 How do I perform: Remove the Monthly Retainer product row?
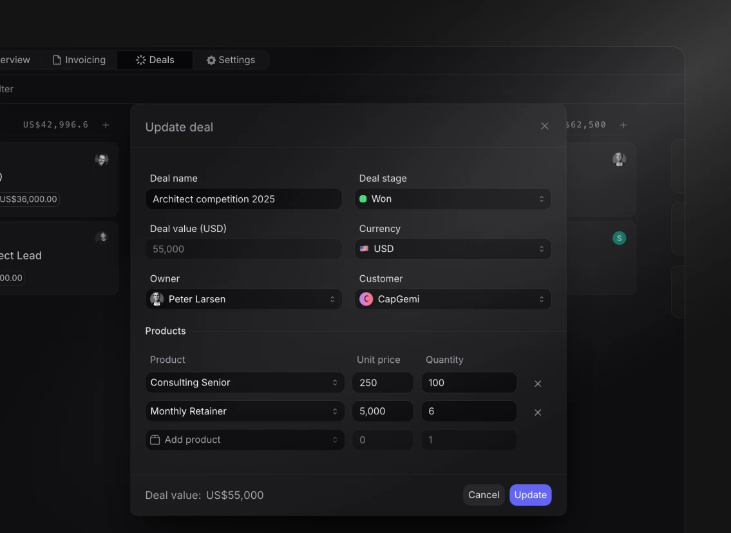[538, 412]
